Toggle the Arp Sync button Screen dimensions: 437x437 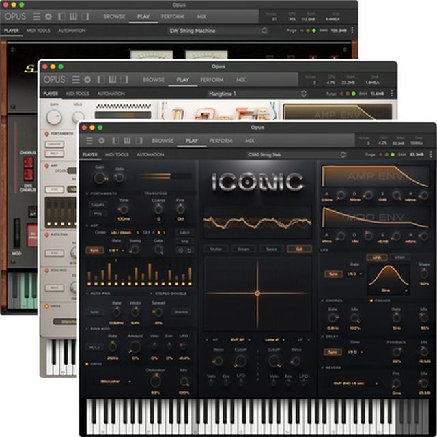pos(94,251)
